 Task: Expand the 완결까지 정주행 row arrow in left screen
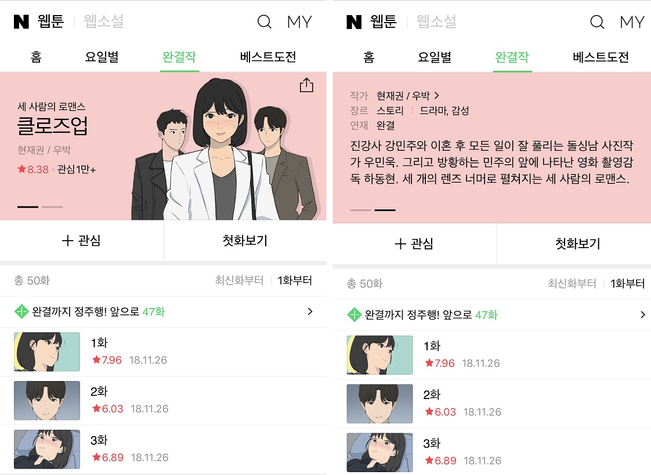click(310, 311)
